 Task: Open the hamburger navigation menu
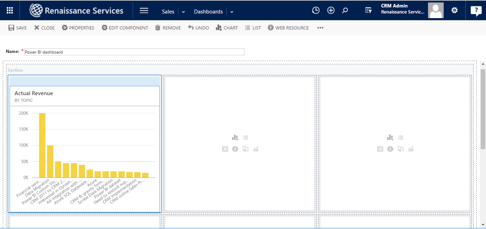click(144, 10)
